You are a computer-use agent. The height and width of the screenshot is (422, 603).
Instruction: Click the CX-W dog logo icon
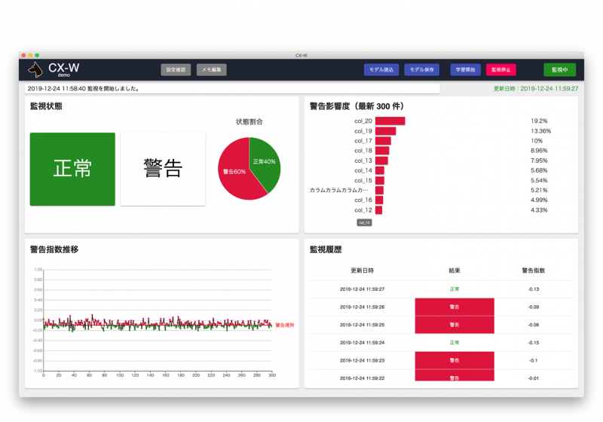click(x=35, y=69)
